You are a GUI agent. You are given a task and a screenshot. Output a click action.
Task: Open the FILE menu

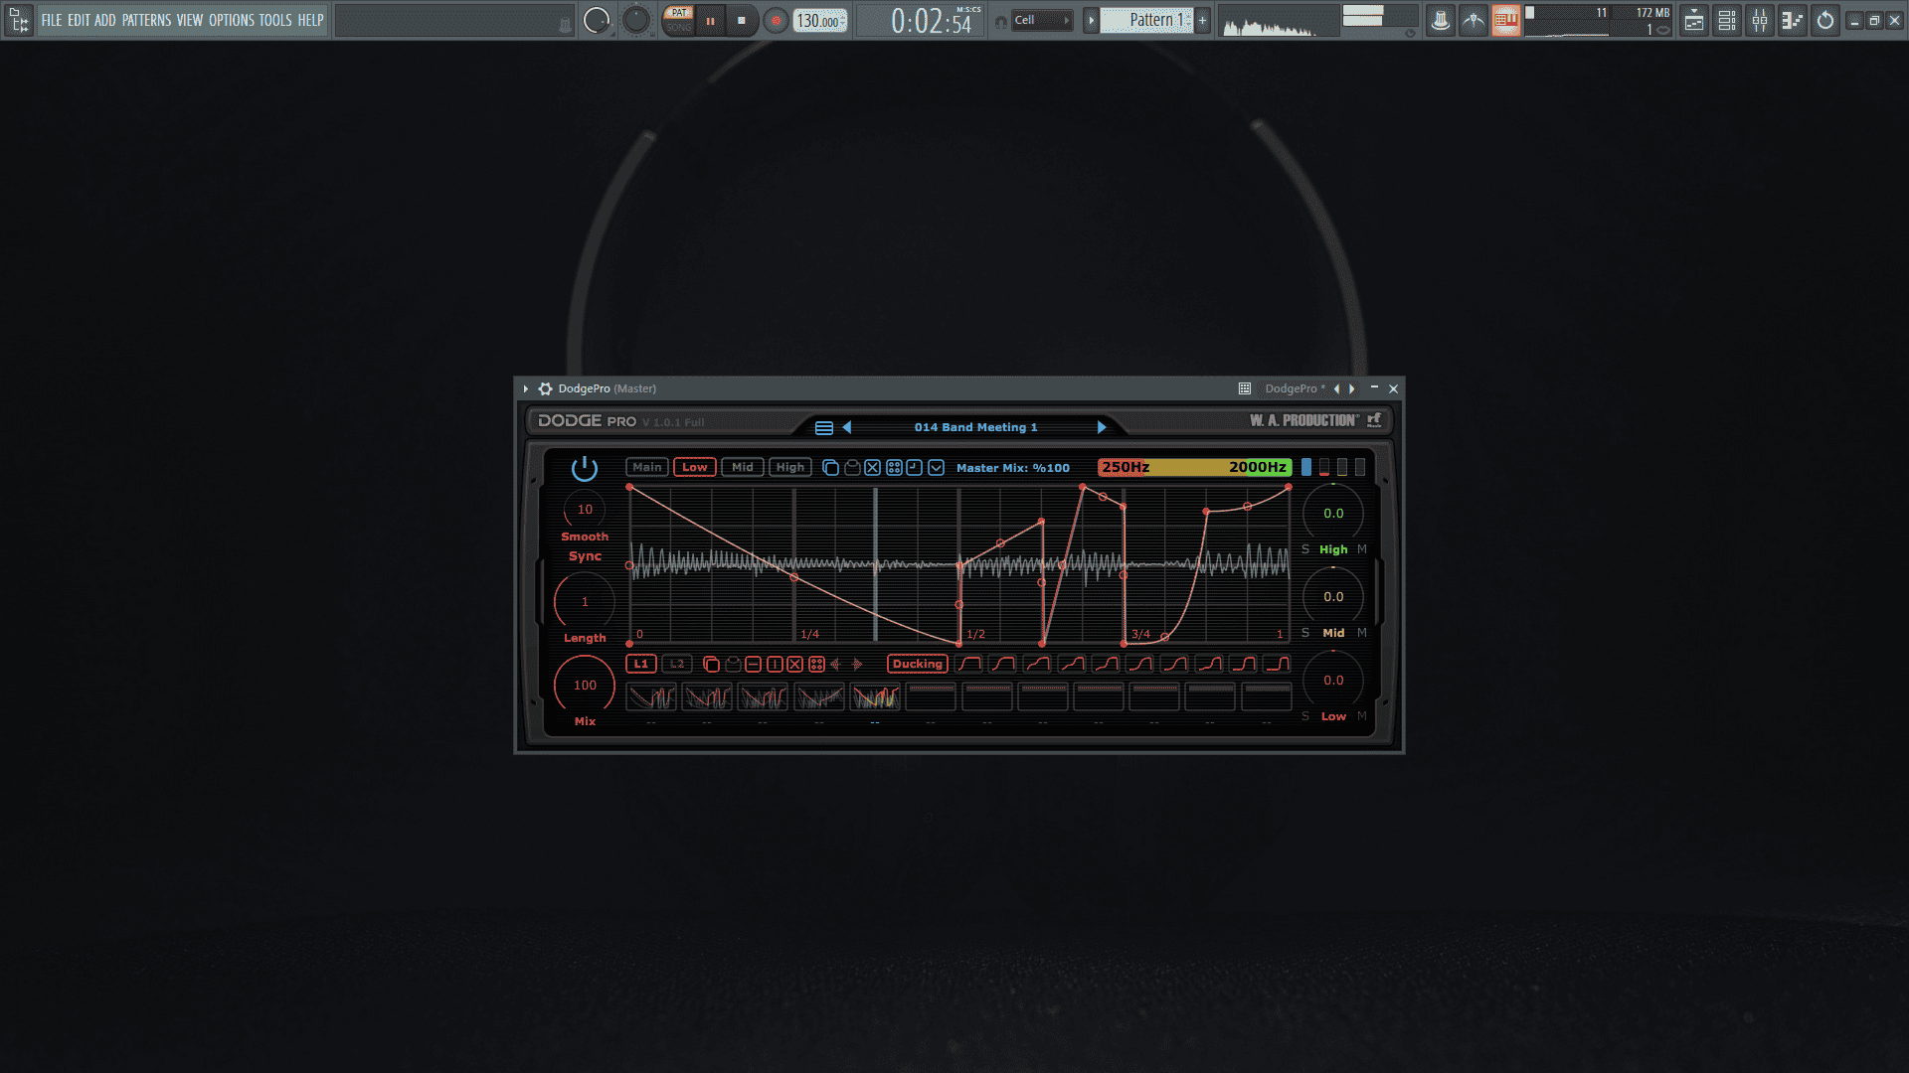[52, 20]
